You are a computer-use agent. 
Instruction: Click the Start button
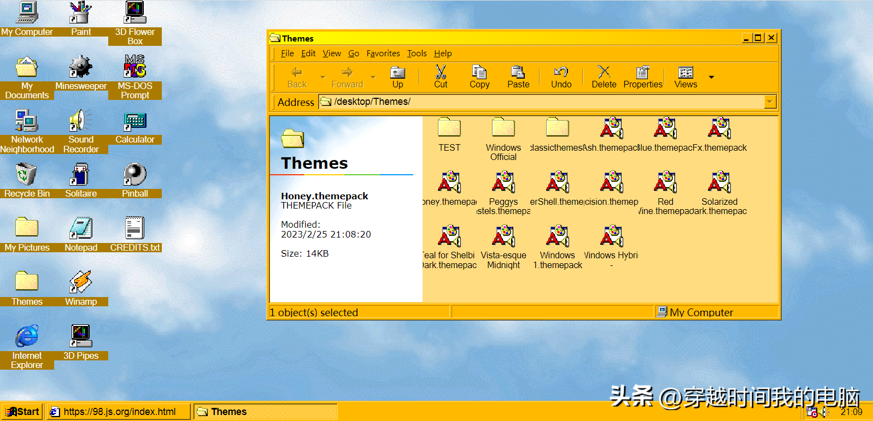(x=23, y=412)
